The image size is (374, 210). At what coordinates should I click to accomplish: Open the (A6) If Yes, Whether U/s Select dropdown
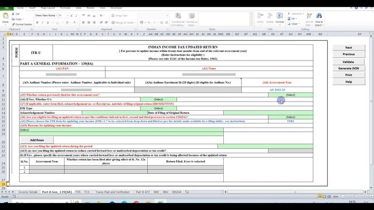[158, 99]
